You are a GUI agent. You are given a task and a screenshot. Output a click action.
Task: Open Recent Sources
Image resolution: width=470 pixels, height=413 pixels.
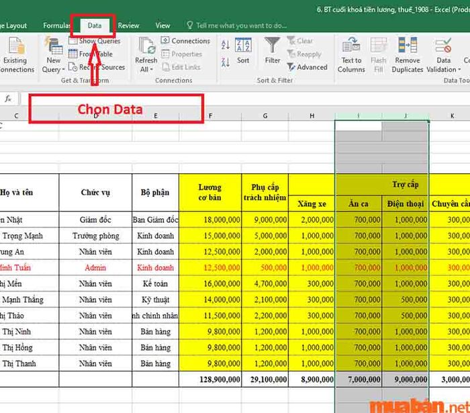97,67
